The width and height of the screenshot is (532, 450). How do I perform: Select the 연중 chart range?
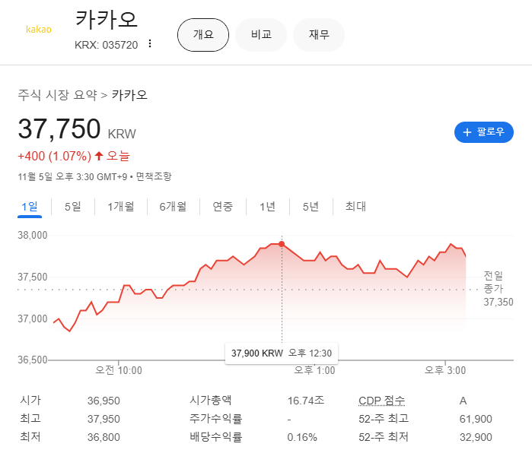pyautogui.click(x=222, y=206)
